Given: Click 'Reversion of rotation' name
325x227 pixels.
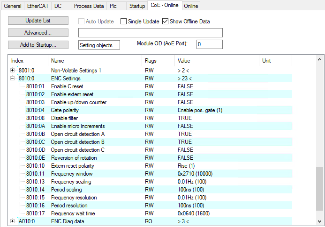Looking at the screenshot, I should click(74, 158).
